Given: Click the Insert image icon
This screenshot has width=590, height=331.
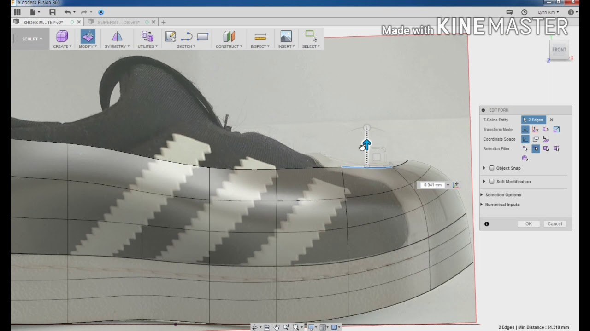Looking at the screenshot, I should [x=286, y=36].
